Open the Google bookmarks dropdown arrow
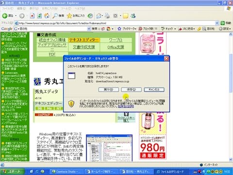 (135, 29)
